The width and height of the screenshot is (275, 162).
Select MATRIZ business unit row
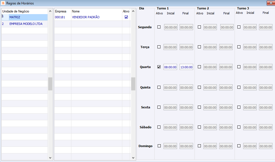(25, 17)
